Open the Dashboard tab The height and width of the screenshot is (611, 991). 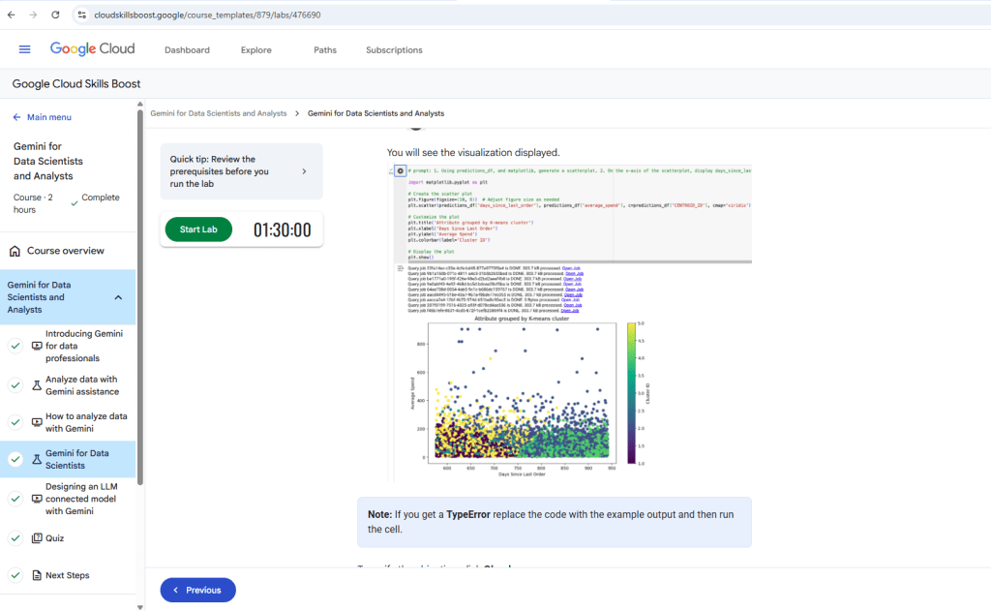[x=187, y=50]
